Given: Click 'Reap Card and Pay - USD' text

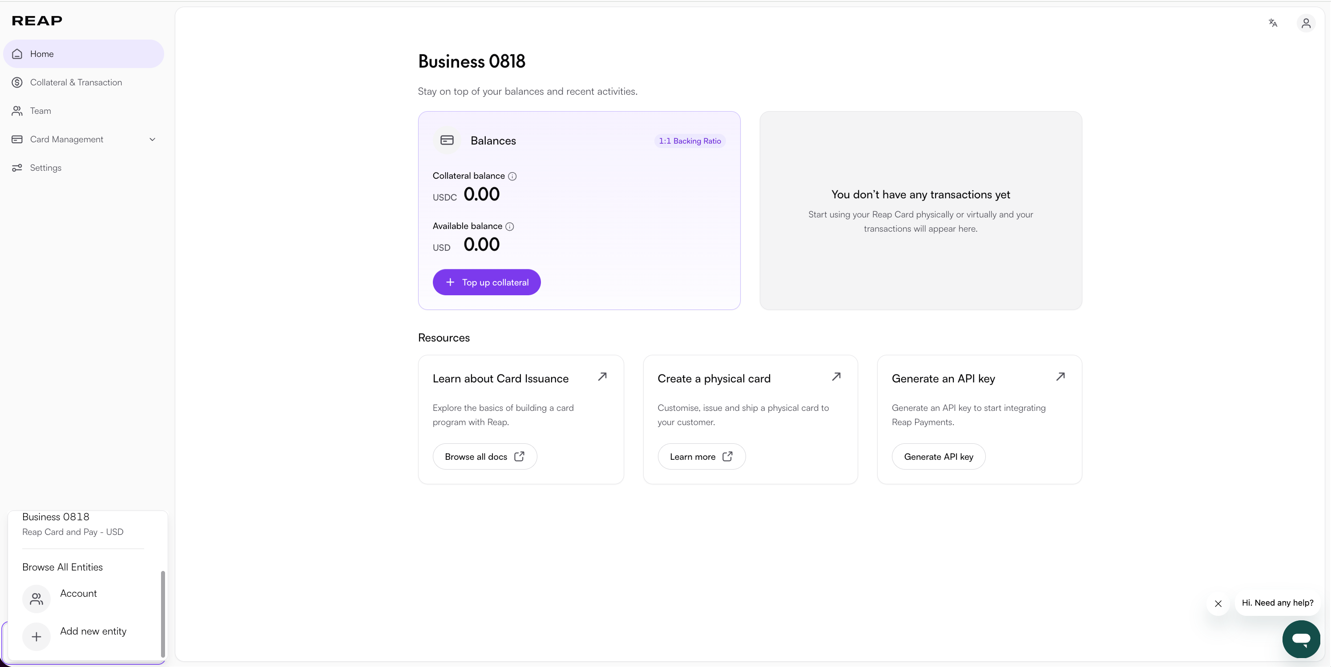Looking at the screenshot, I should pyautogui.click(x=73, y=532).
